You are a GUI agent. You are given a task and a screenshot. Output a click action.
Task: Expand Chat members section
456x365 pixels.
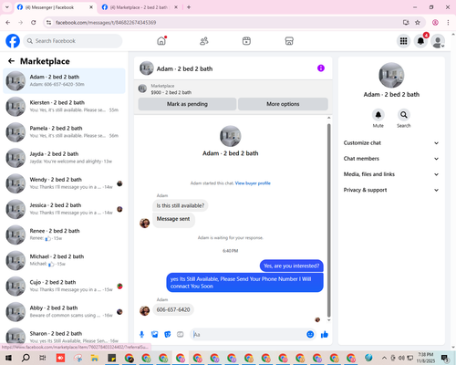pyautogui.click(x=391, y=159)
